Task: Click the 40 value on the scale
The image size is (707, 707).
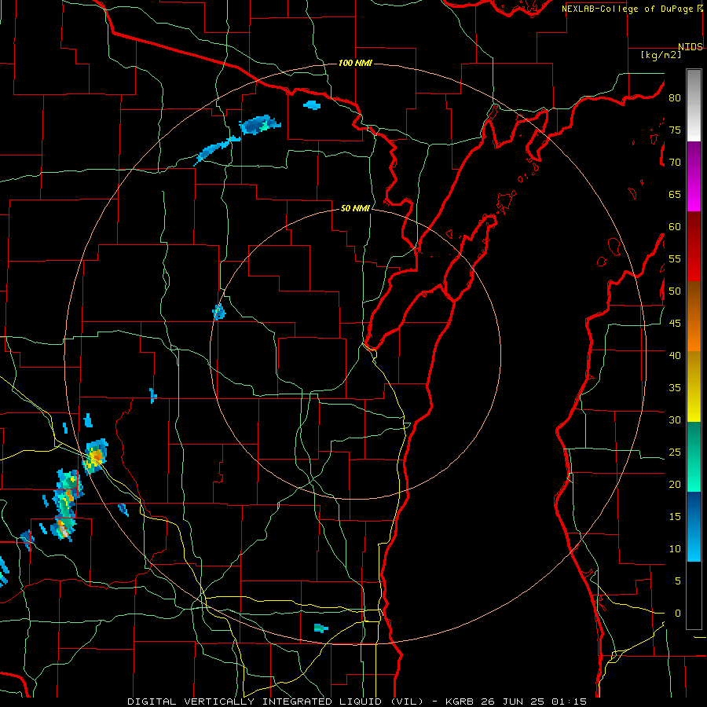Action: pos(675,355)
